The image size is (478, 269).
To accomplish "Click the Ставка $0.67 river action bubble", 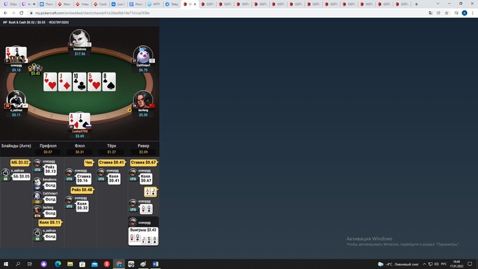I will [143, 162].
